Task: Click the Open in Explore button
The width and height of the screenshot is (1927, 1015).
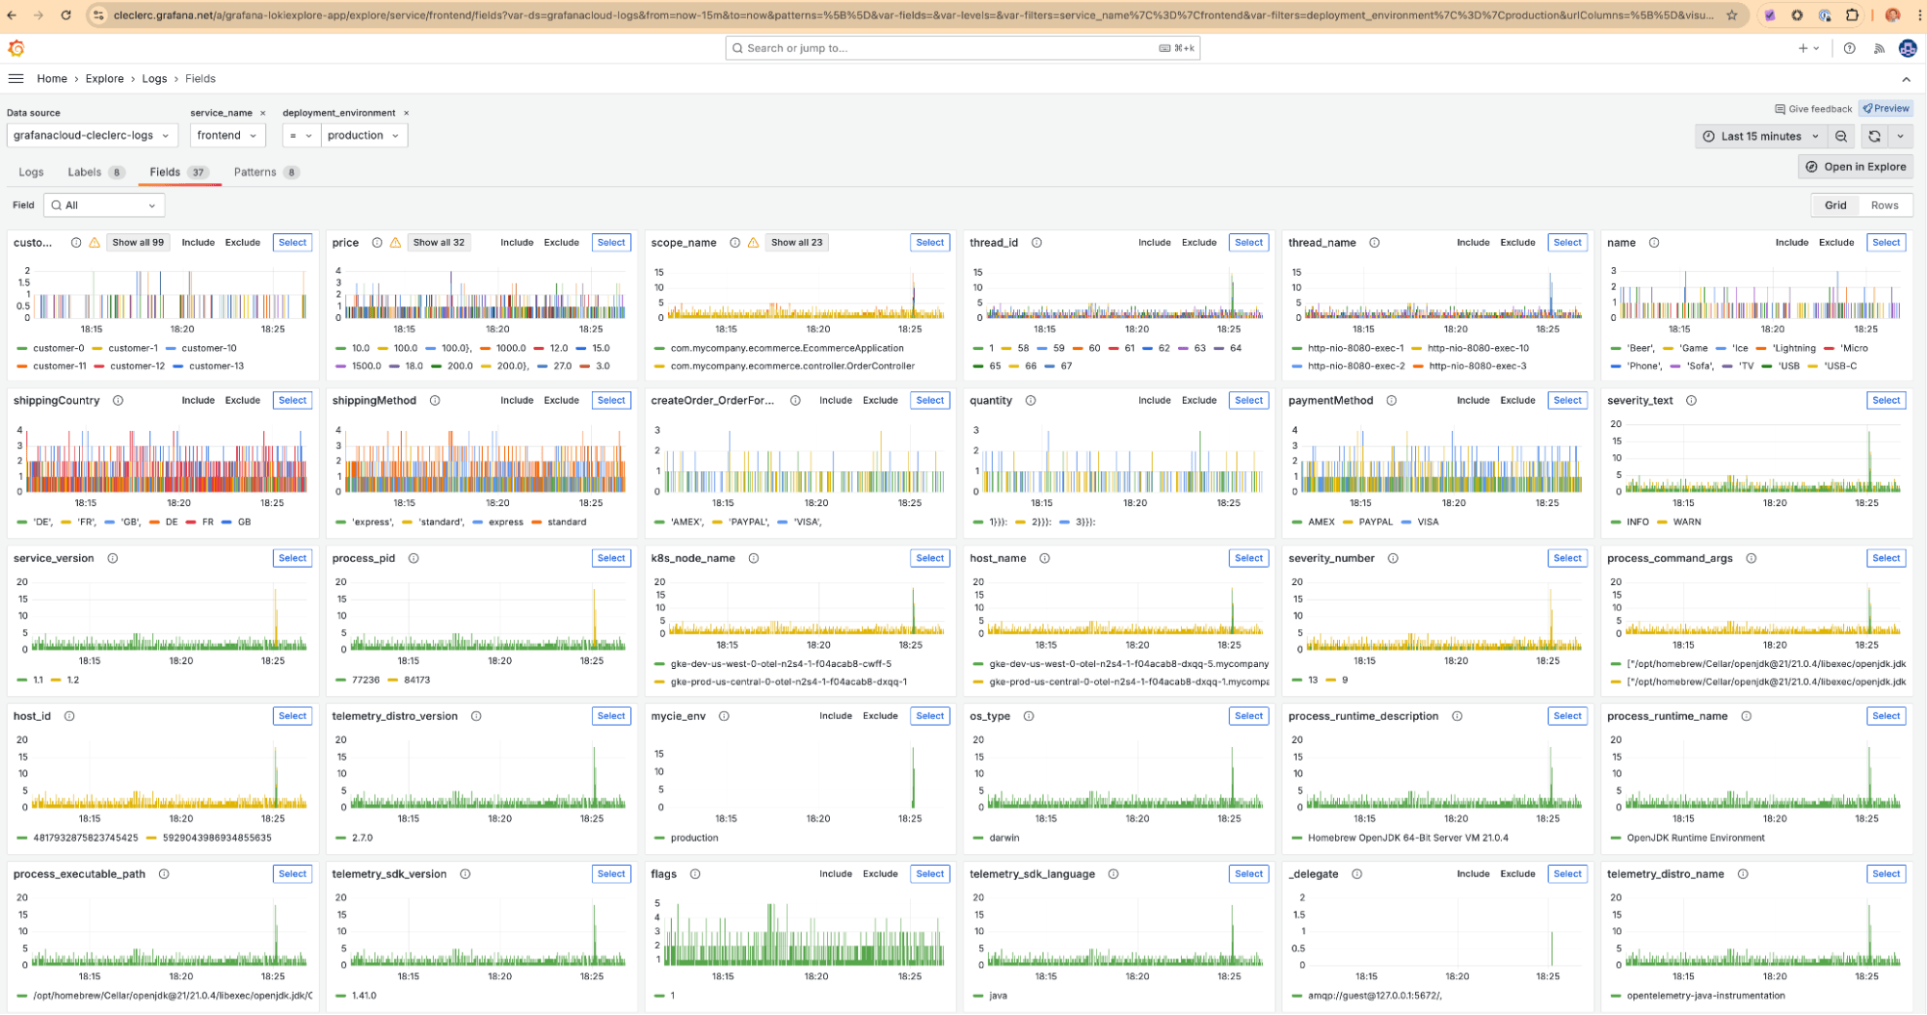Action: coord(1855,166)
